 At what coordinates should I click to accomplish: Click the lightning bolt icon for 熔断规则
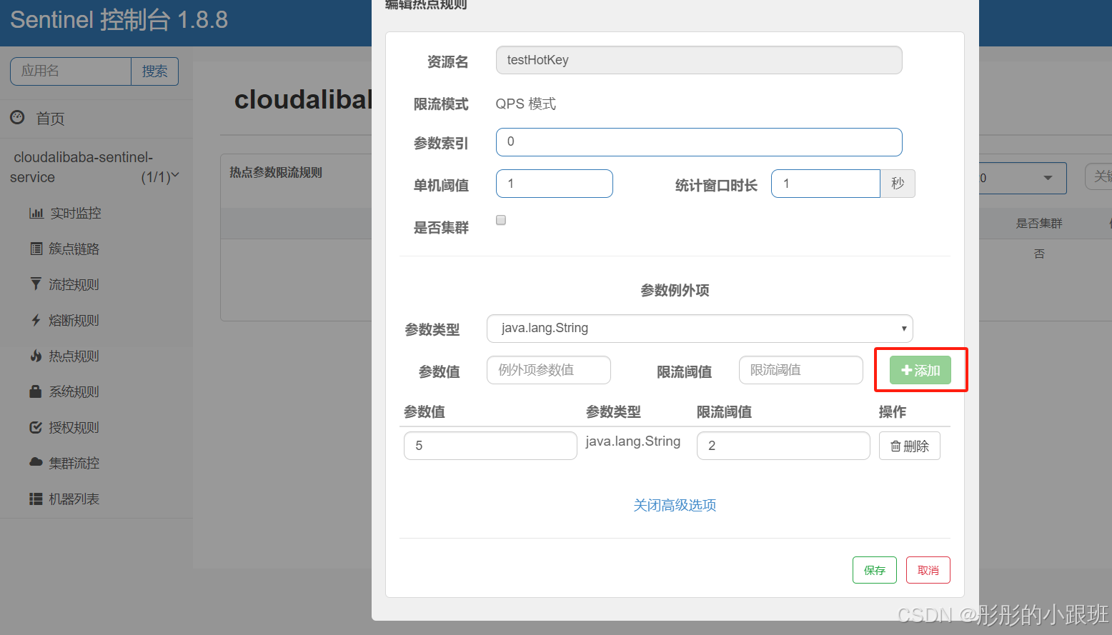pyautogui.click(x=36, y=320)
